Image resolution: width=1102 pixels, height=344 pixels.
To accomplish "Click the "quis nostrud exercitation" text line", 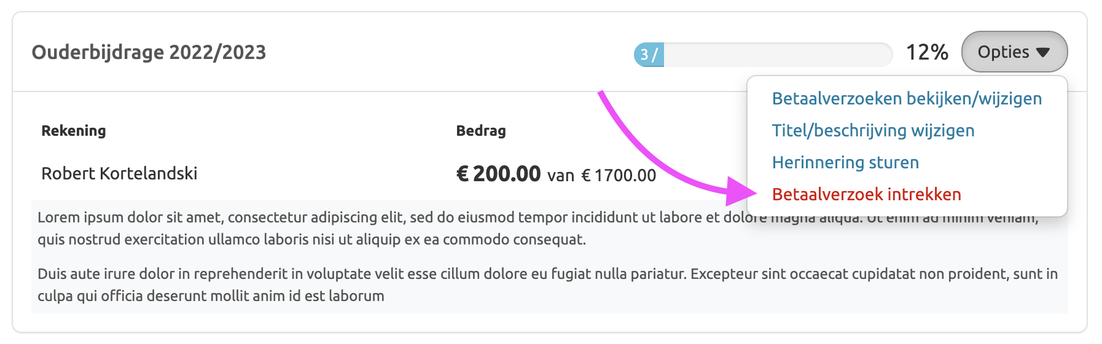I will [311, 240].
